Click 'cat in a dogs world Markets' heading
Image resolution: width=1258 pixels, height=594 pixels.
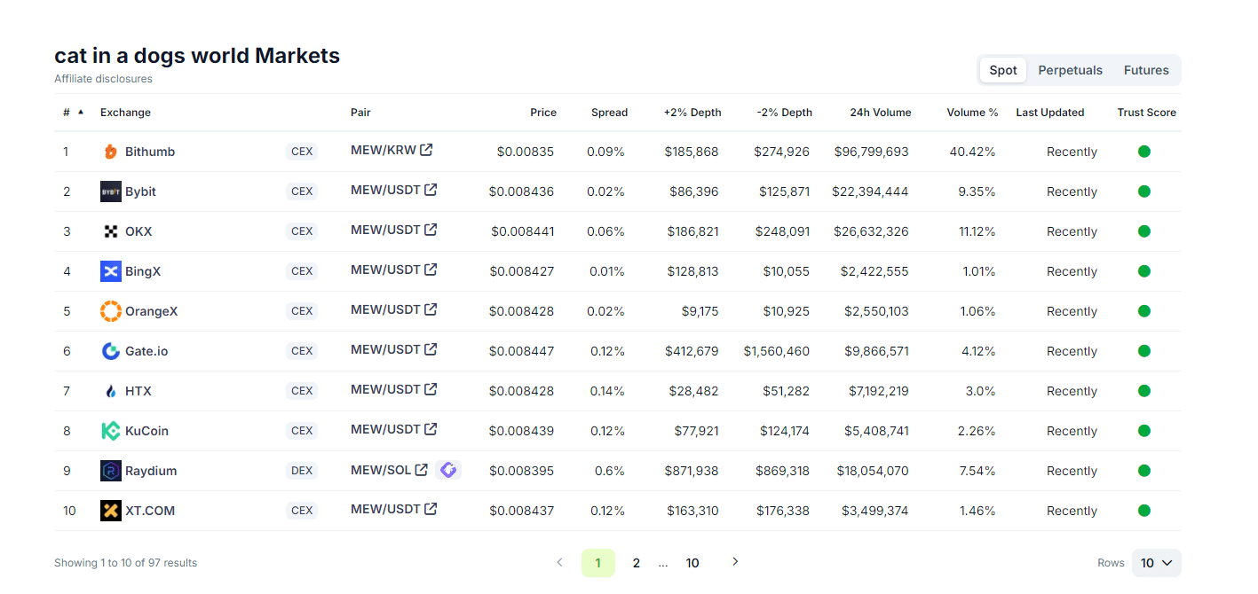tap(197, 55)
